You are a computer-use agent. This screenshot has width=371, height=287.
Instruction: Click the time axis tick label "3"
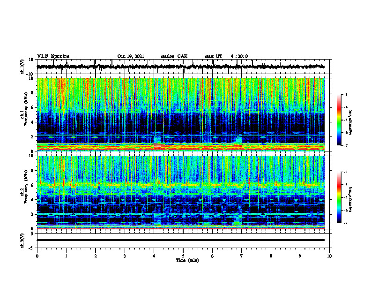125,256
